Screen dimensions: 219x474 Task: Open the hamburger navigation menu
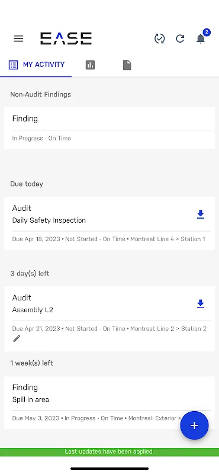tap(18, 39)
